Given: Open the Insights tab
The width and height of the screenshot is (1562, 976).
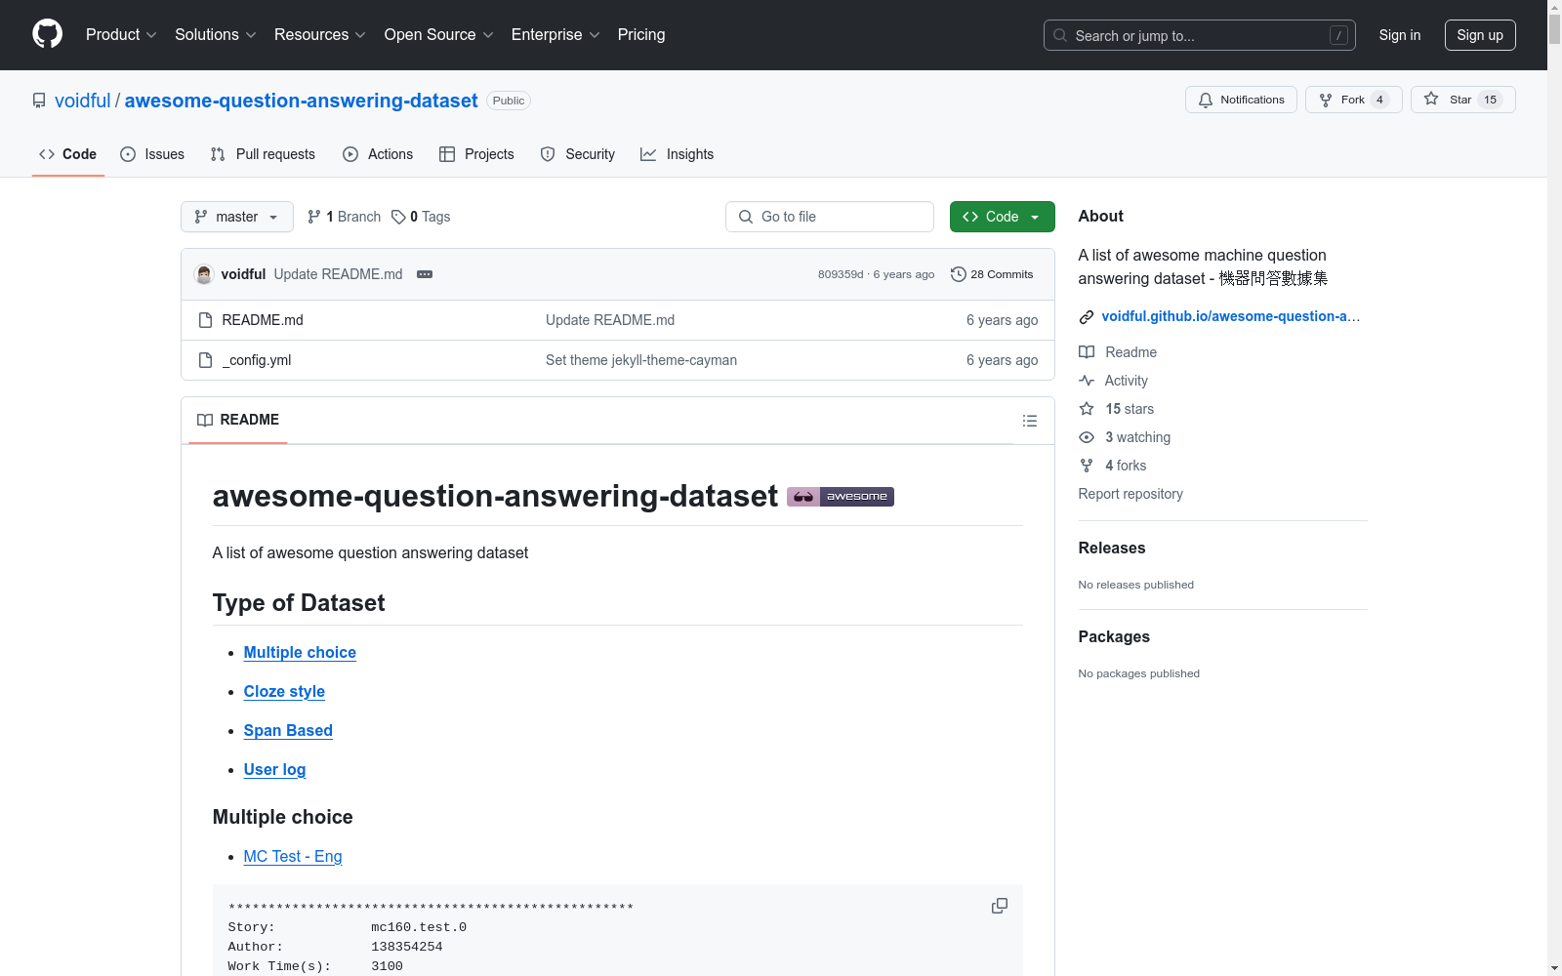Looking at the screenshot, I should click(678, 154).
